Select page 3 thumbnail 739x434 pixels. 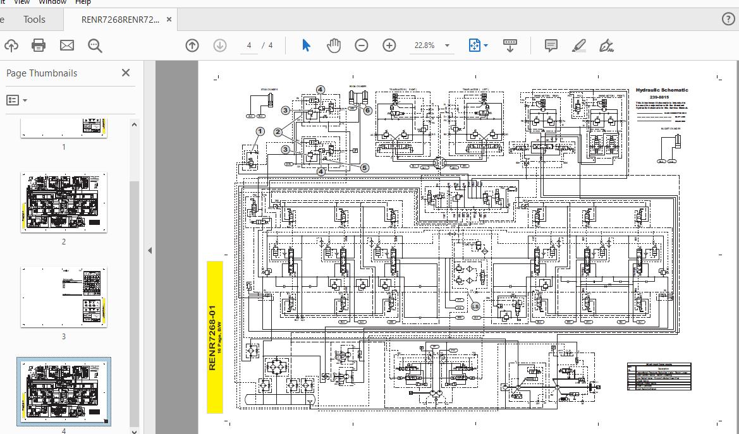click(64, 297)
